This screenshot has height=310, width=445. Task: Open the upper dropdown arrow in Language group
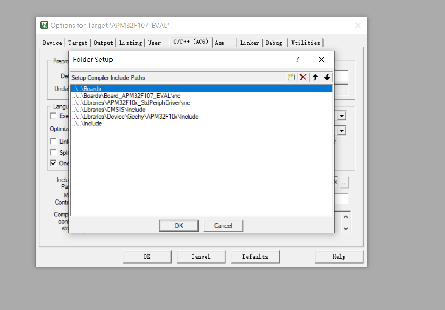pyautogui.click(x=342, y=116)
